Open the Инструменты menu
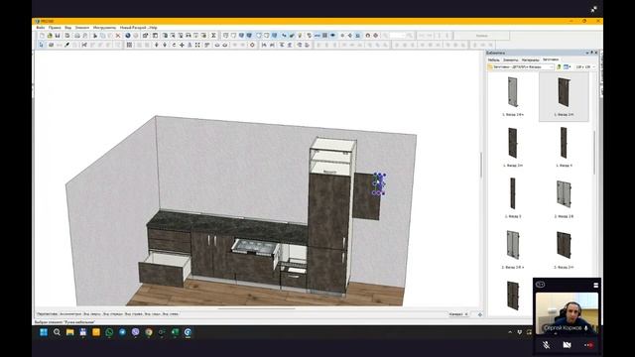The width and height of the screenshot is (635, 357). (x=104, y=28)
